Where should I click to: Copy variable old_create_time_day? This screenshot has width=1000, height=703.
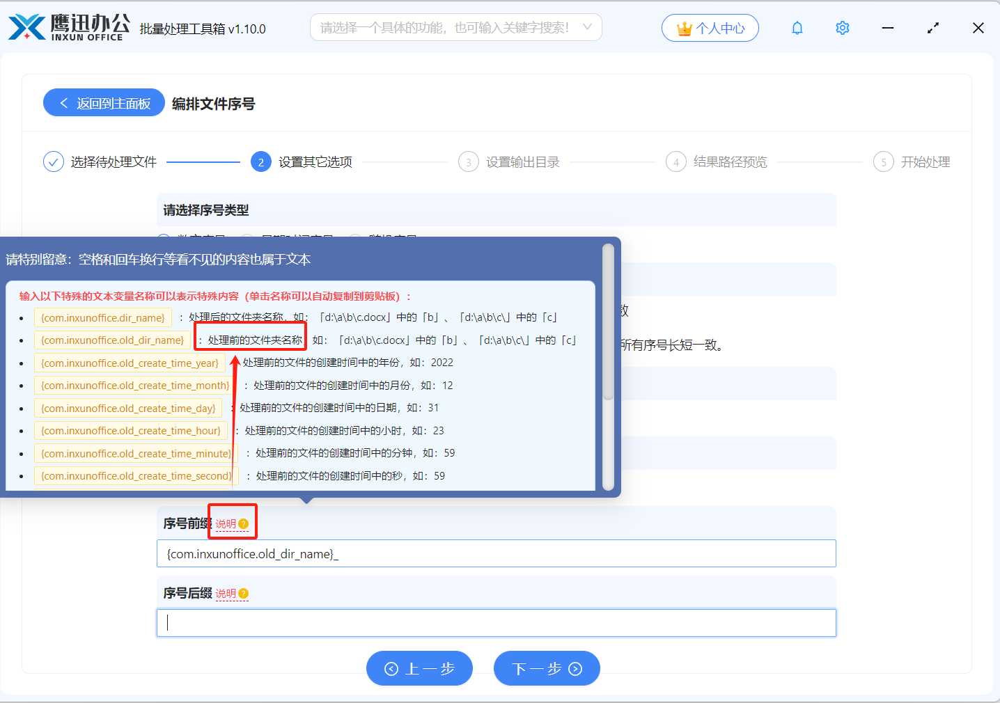tap(128, 409)
